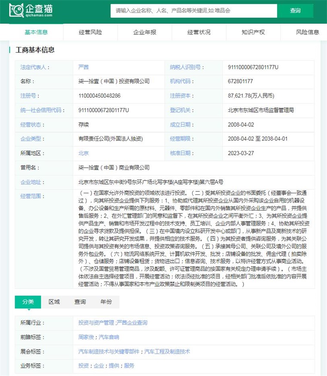Select the 区域 tab in the lower panel

[54, 302]
